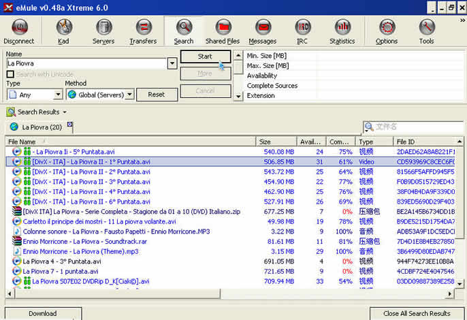Click the video icon of La Piovra 7 - 1 puntata
Image resolution: width=467 pixels, height=320 pixels.
17,272
